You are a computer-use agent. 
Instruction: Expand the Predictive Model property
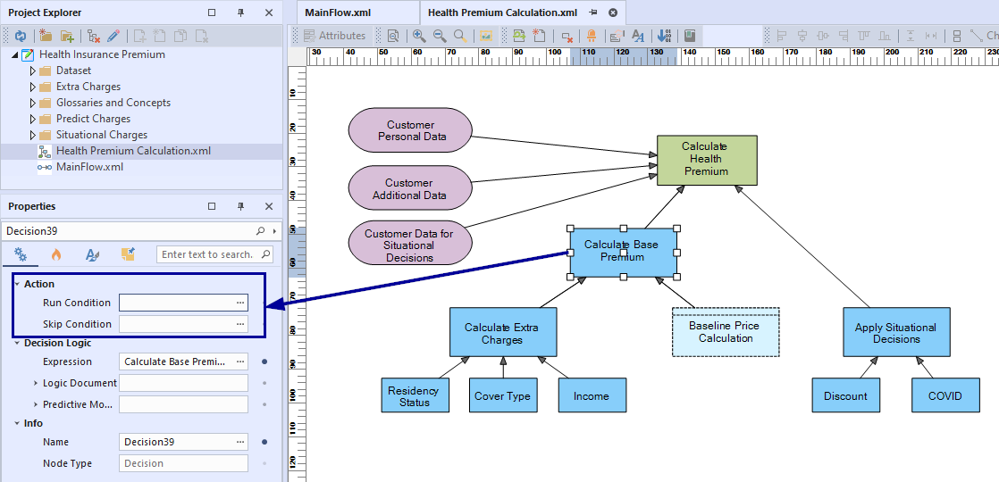point(36,404)
